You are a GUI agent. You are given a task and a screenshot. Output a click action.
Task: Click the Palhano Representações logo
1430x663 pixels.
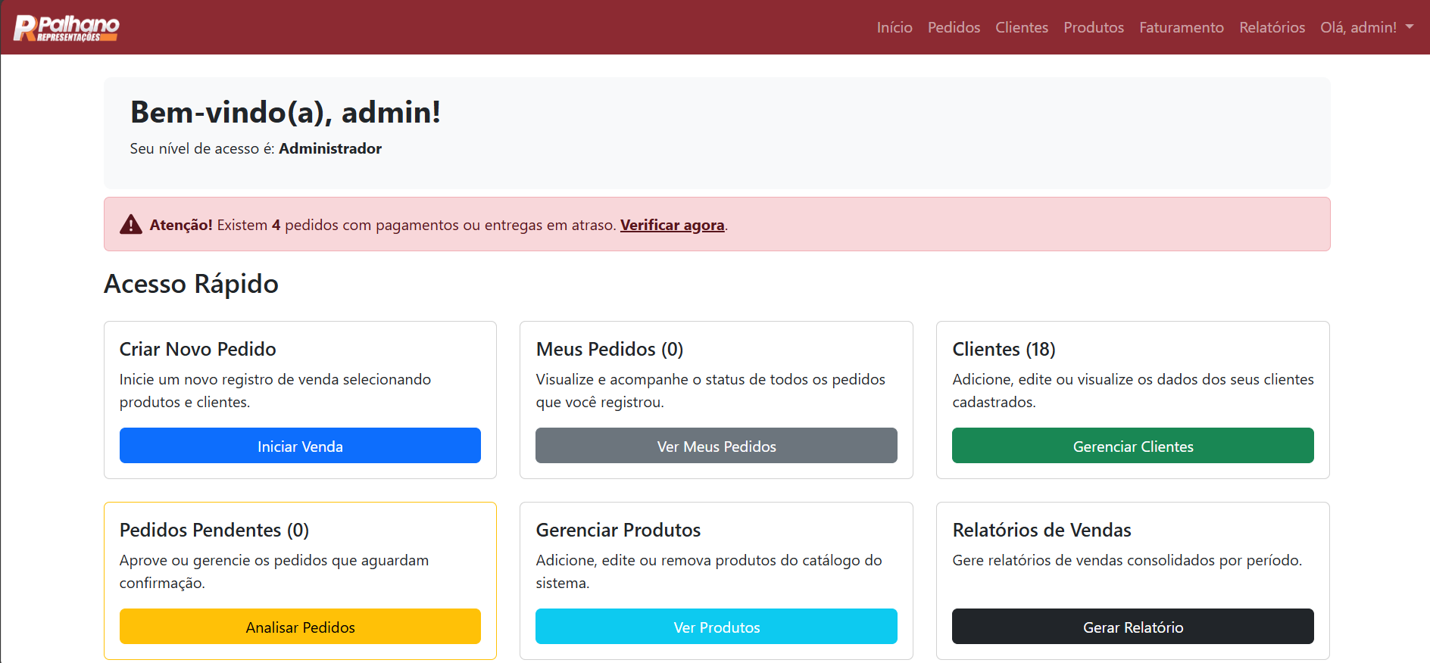click(x=67, y=28)
